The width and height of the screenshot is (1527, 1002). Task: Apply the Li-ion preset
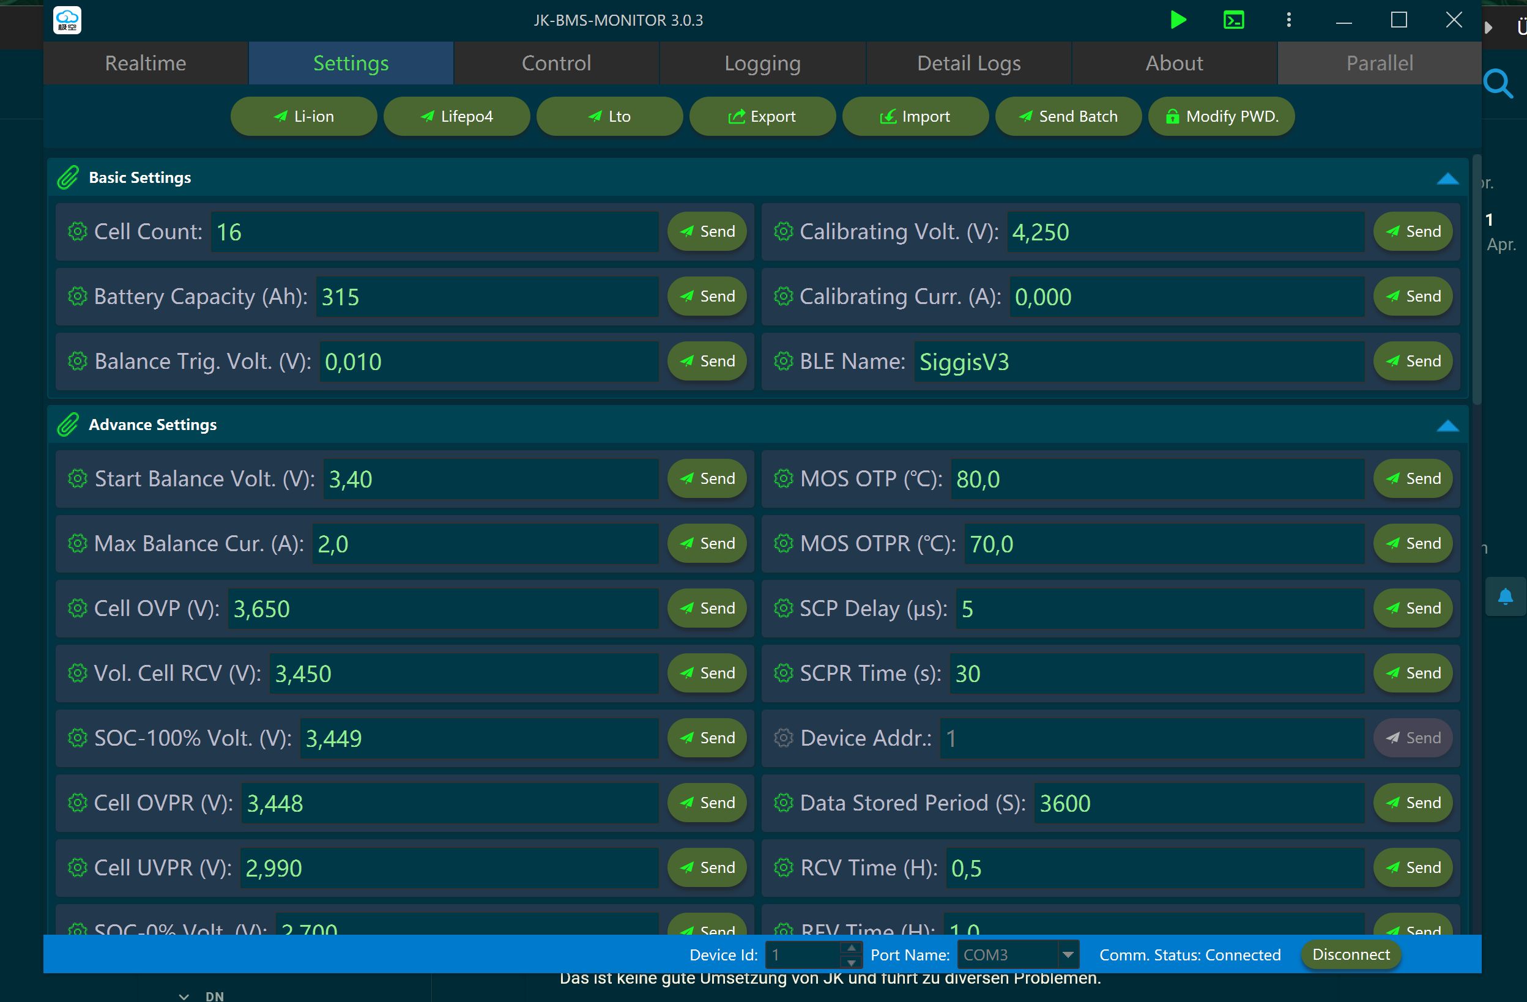coord(303,116)
